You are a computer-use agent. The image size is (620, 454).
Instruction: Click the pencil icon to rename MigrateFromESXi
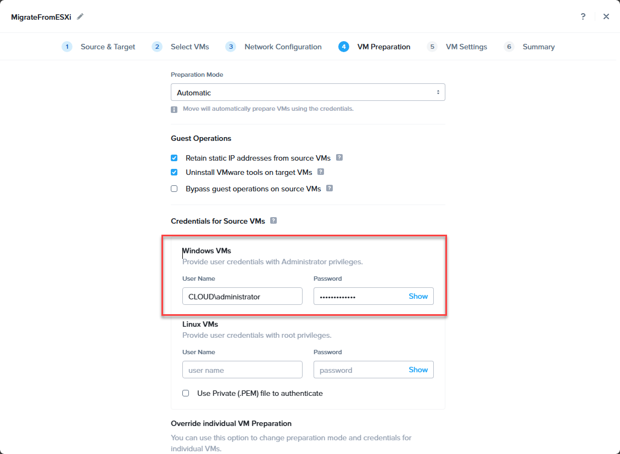80,16
